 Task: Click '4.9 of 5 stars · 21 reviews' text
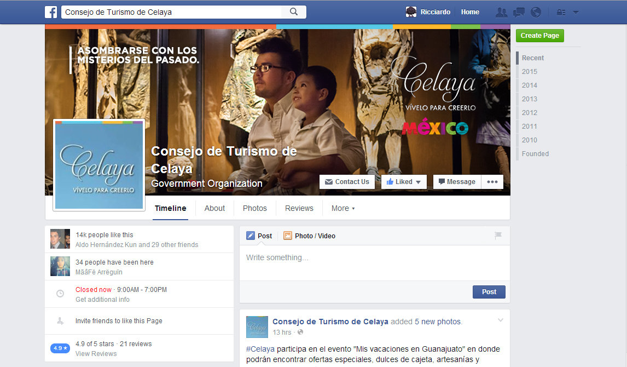click(x=114, y=344)
